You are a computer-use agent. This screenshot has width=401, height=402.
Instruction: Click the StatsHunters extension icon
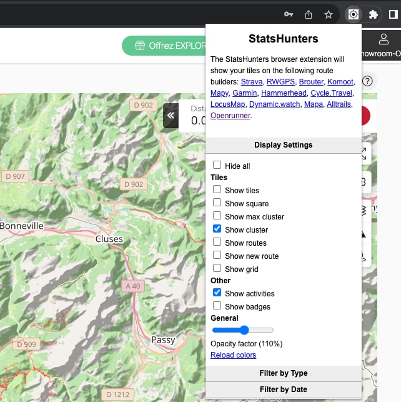pyautogui.click(x=354, y=14)
